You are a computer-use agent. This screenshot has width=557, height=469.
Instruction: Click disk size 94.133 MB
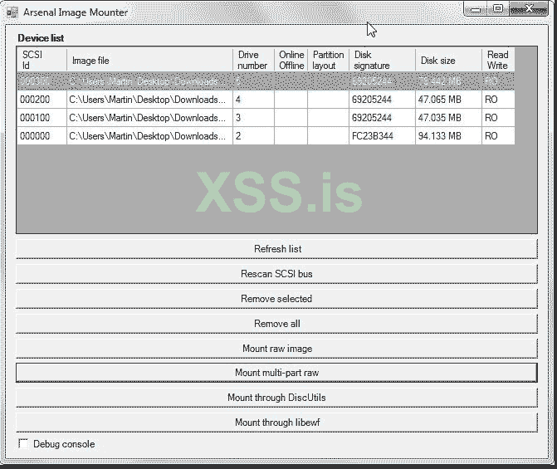point(448,136)
